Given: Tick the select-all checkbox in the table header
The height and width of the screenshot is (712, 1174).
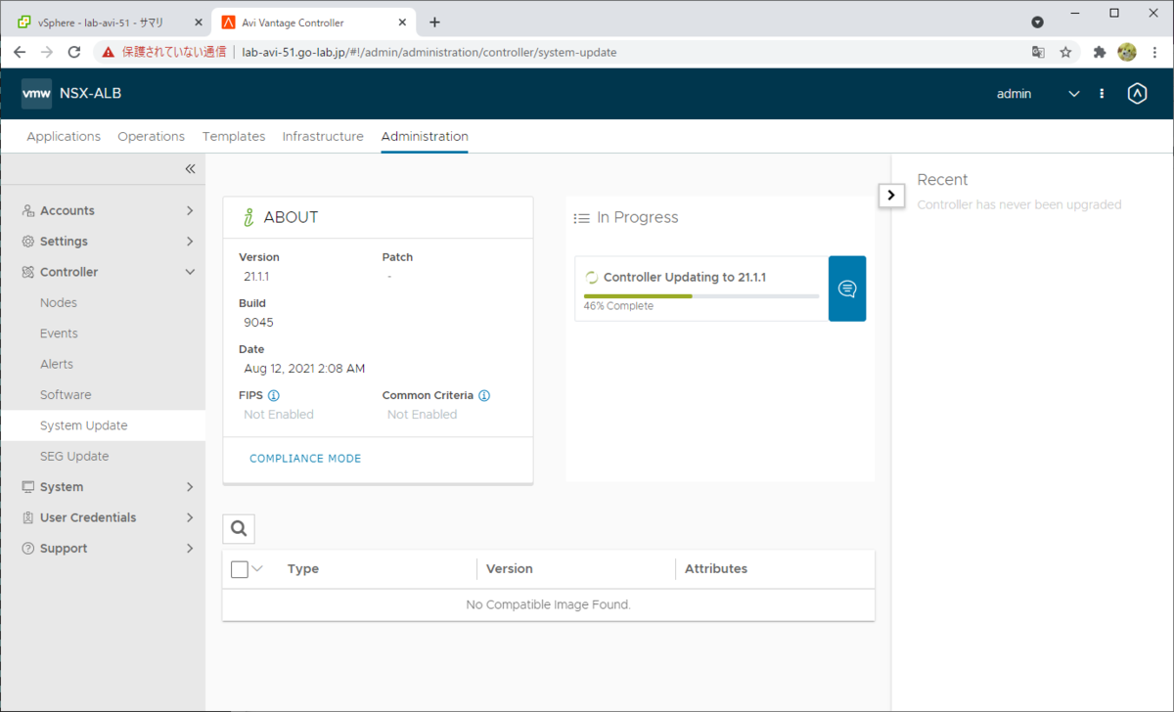Looking at the screenshot, I should (240, 569).
